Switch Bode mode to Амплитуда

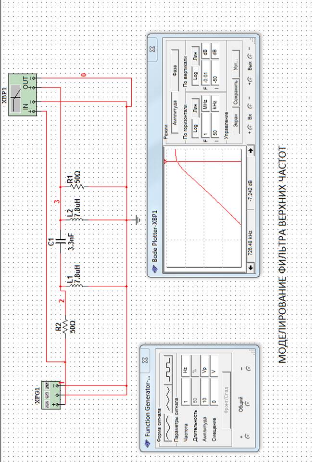[x=175, y=113]
